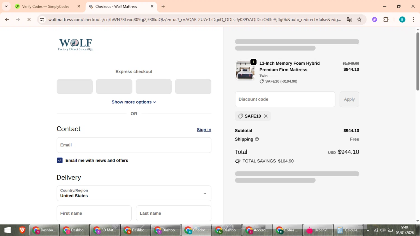The image size is (420, 236).
Task: Toggle Email me with news and offers
Action: 60,160
